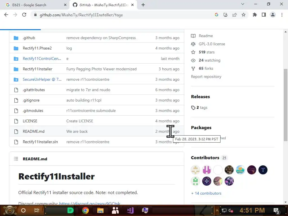Open a new browser tab

click(x=143, y=5)
